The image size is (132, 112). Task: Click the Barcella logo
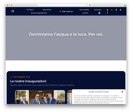tap(66, 11)
